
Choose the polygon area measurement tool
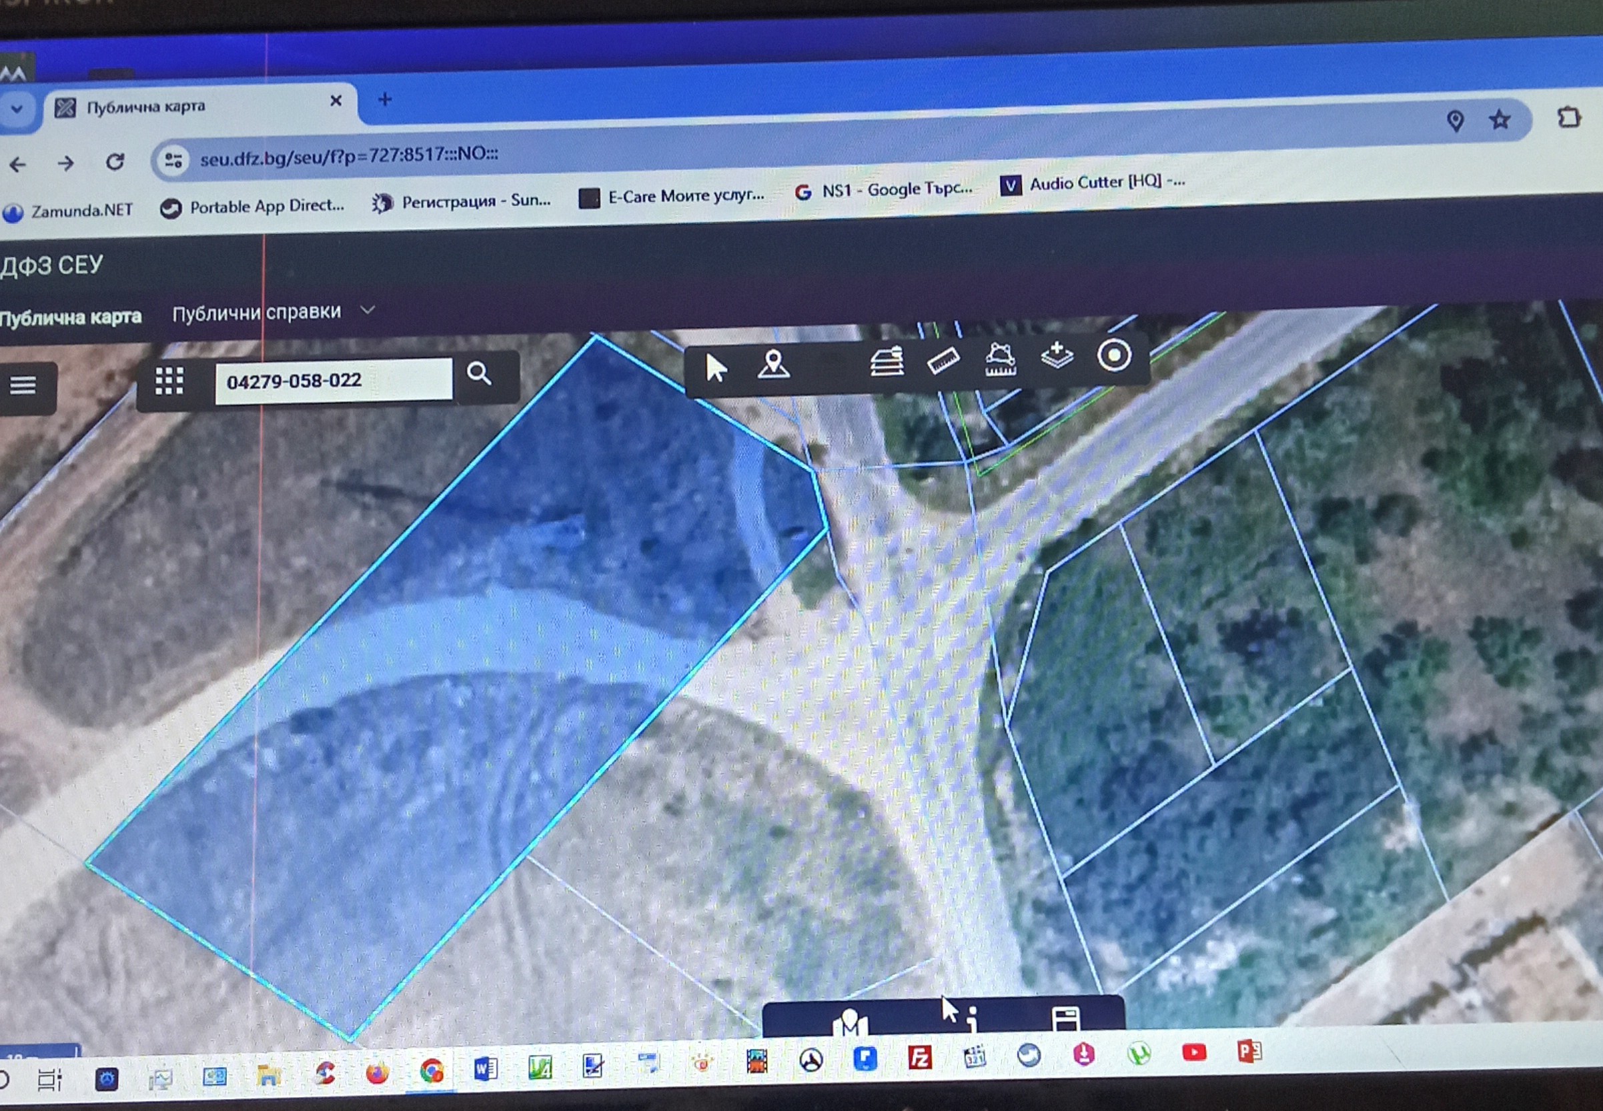point(1000,359)
